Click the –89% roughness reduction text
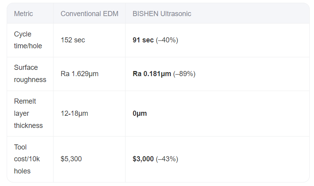The width and height of the screenshot is (314, 186). (184, 74)
